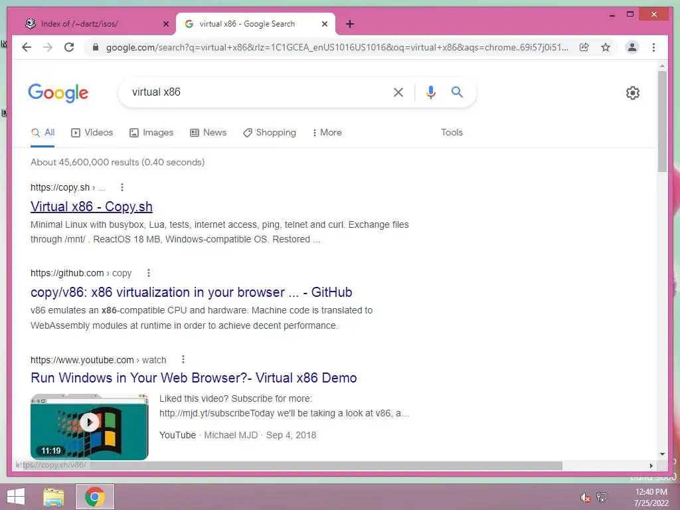Expand the More search categories menu
Image resolution: width=680 pixels, height=510 pixels.
(x=327, y=133)
